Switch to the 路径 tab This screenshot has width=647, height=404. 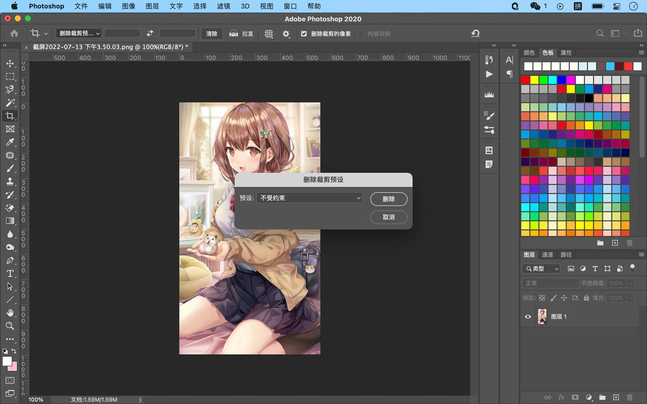[566, 255]
